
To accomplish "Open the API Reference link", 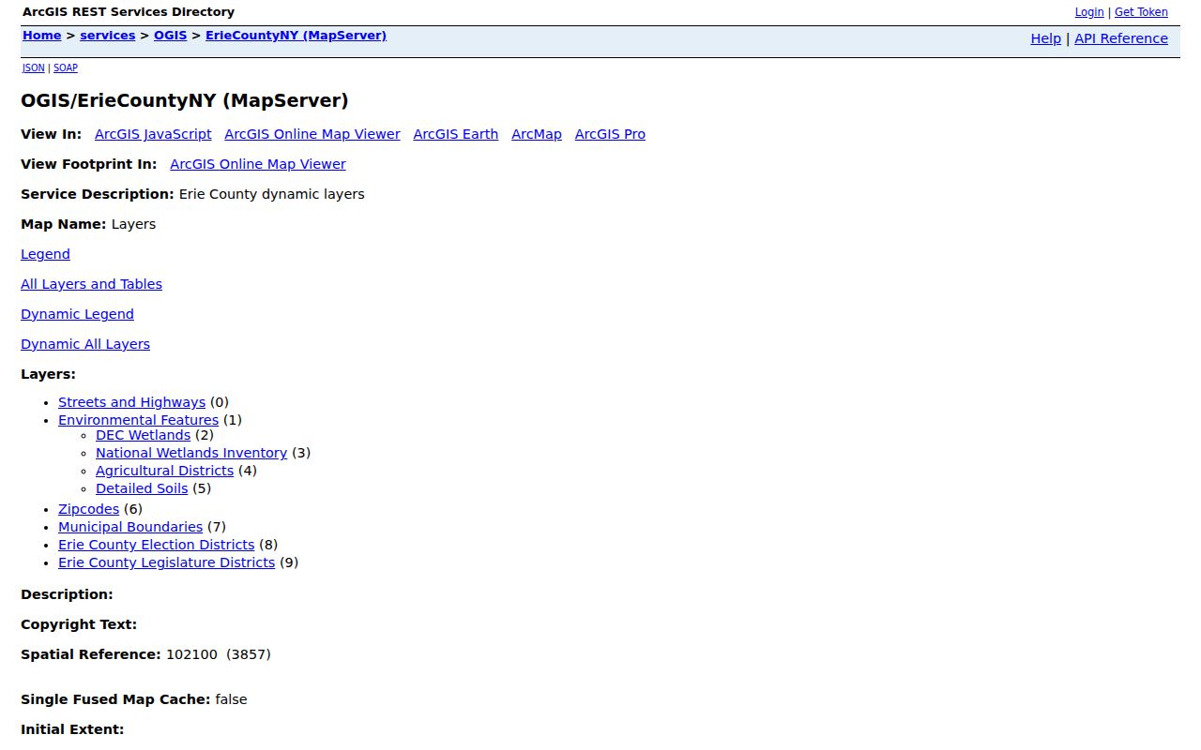I will (x=1121, y=38).
